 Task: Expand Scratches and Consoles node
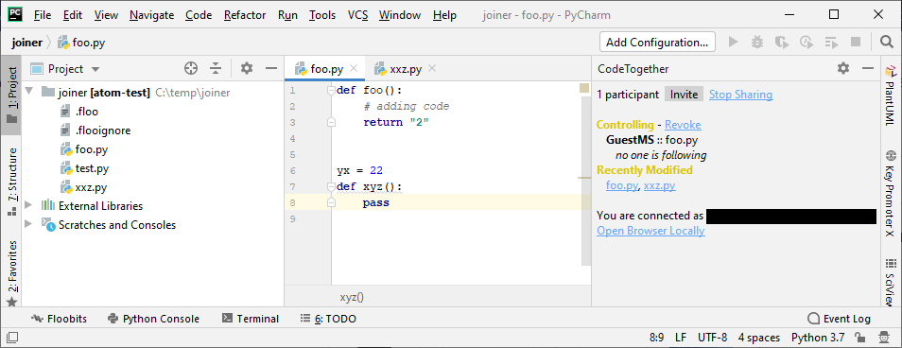click(29, 225)
